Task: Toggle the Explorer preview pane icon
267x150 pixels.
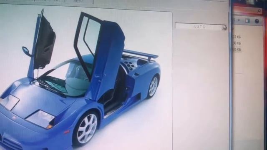Action: click(x=247, y=21)
